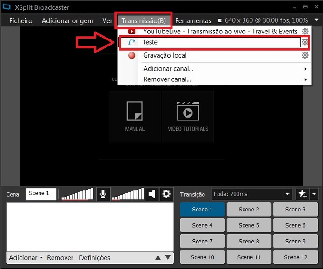Minimize the XSplit Broadcaster window

(x=294, y=7)
